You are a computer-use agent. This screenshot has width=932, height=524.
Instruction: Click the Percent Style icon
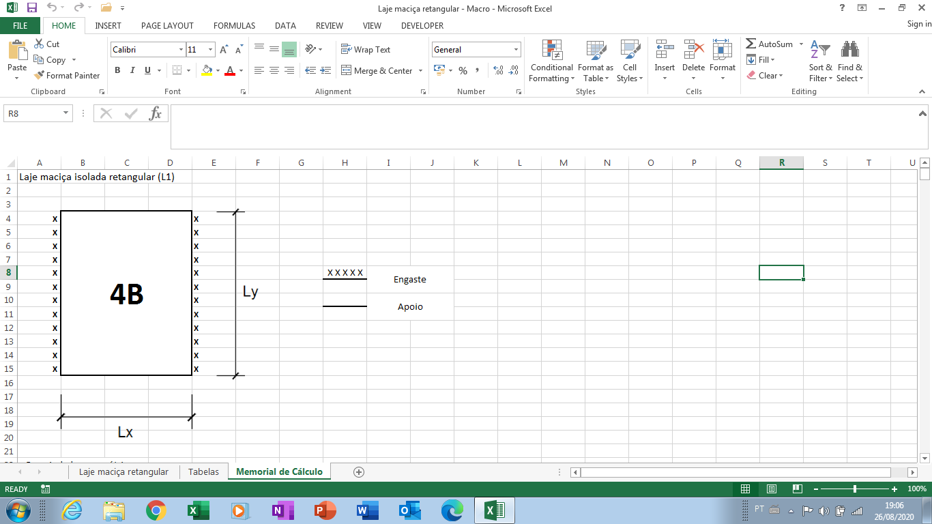[x=463, y=70]
